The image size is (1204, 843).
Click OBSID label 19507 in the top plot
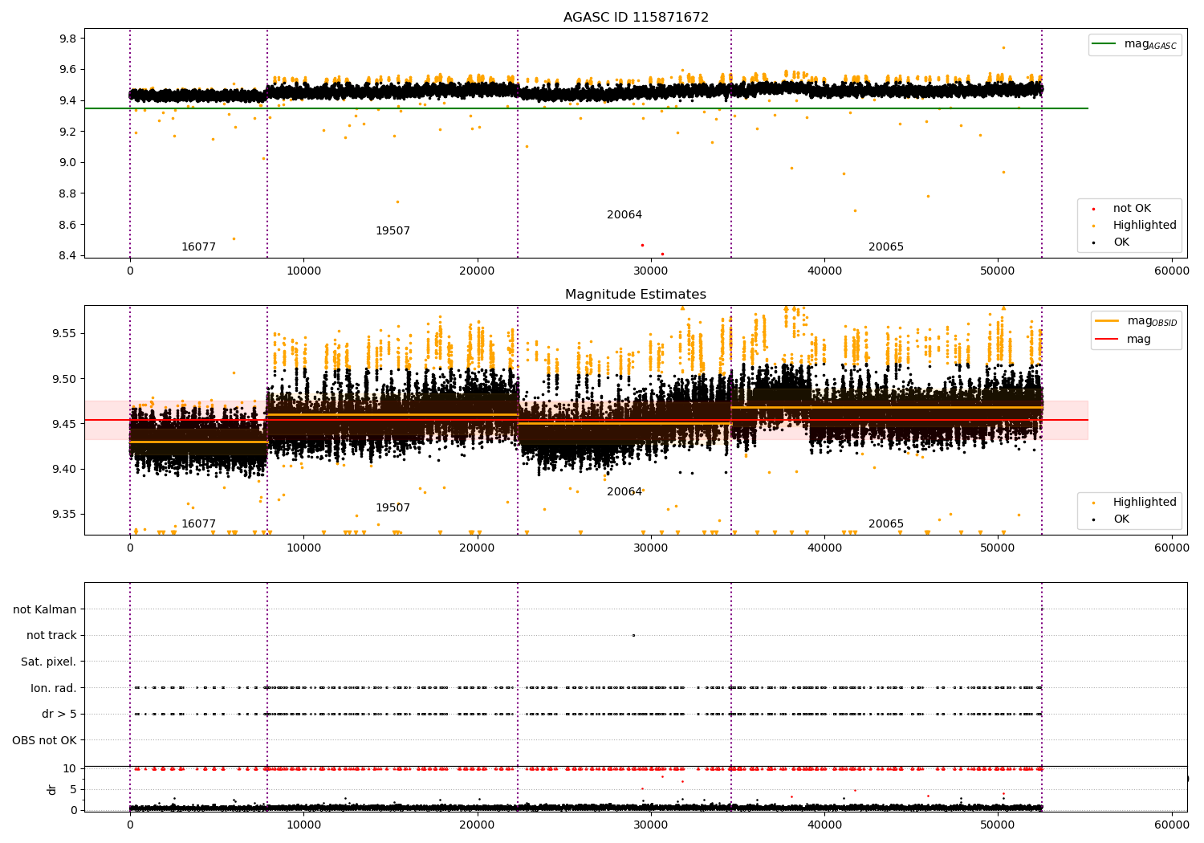[x=393, y=230]
